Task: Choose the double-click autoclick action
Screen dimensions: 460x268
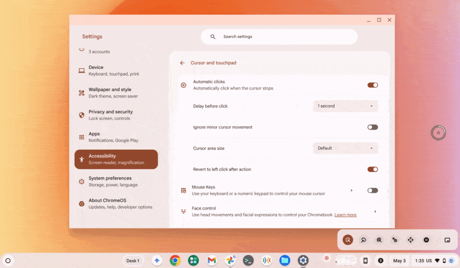Action: point(379,240)
